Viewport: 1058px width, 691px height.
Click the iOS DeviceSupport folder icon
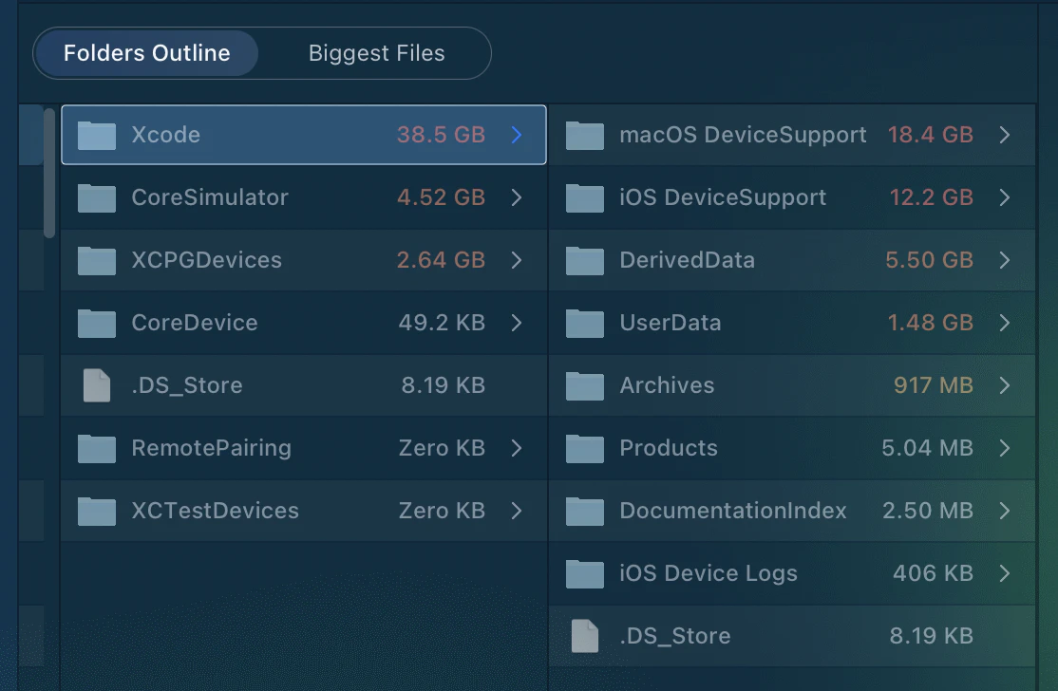click(584, 197)
